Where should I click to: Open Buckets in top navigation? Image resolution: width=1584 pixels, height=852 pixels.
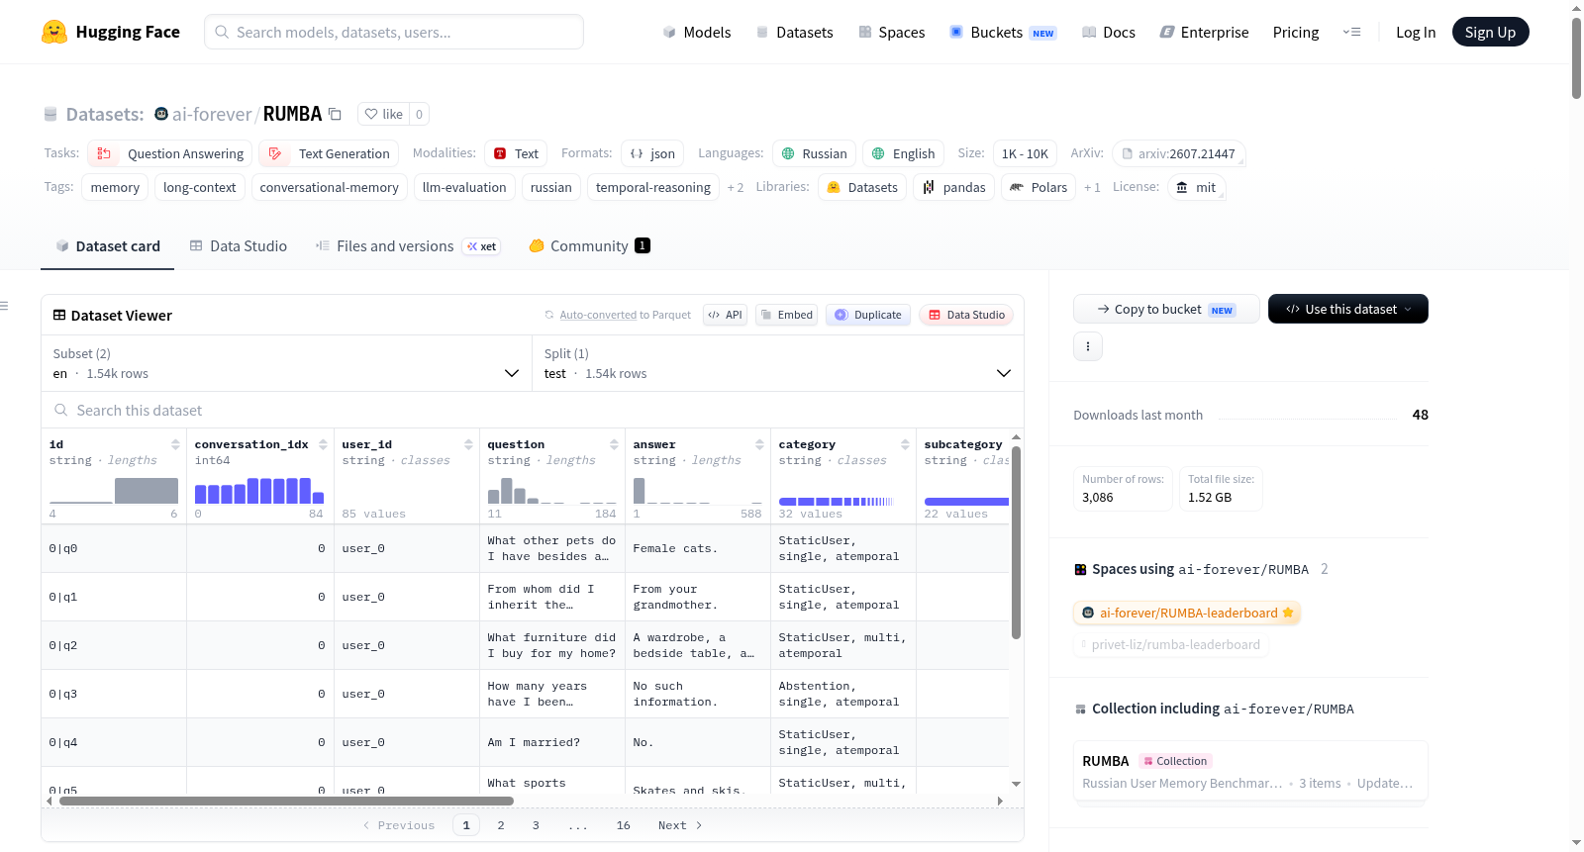click(1003, 32)
